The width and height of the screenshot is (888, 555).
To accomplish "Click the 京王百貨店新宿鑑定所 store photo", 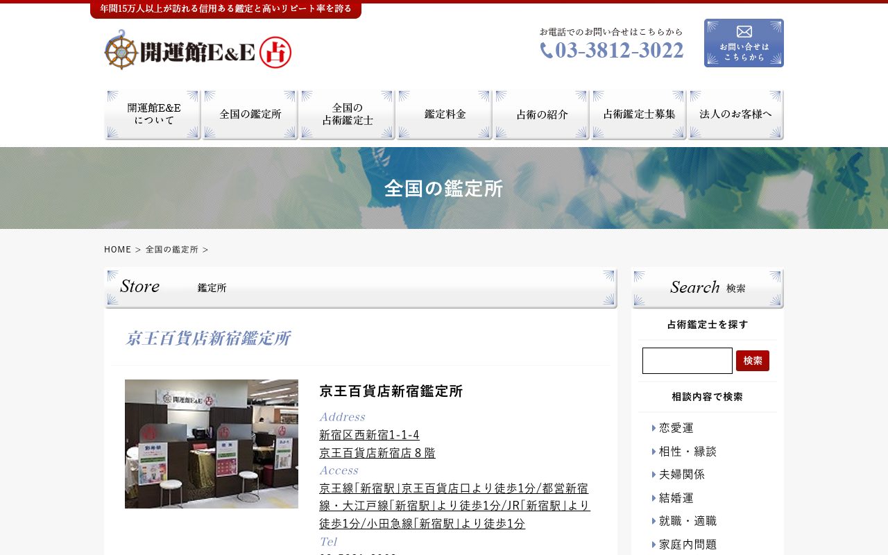I will (x=212, y=444).
